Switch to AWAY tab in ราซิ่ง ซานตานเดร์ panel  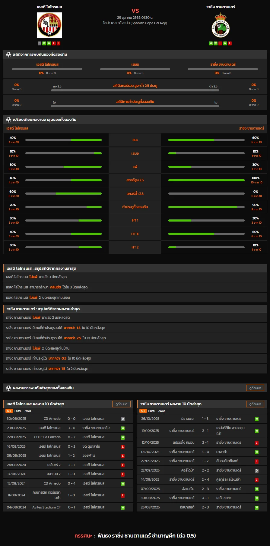(x=162, y=411)
